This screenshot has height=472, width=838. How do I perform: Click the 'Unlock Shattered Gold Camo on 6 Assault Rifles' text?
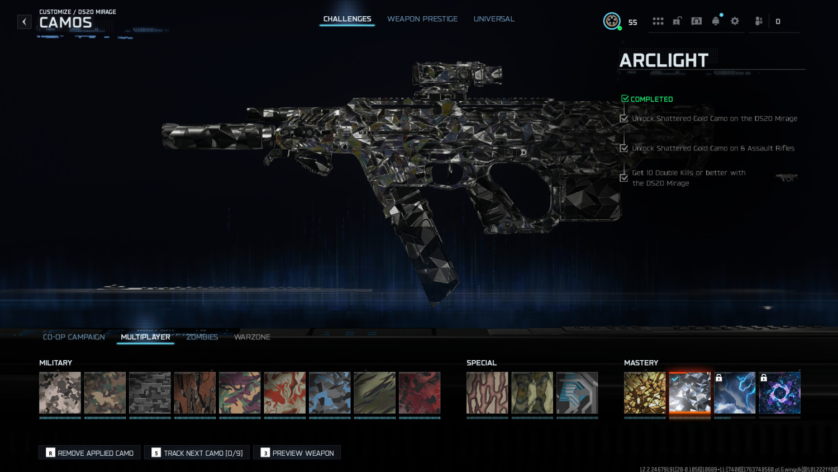pos(713,148)
